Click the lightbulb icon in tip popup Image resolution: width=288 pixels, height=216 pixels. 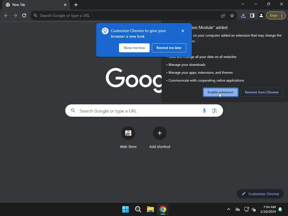point(105,31)
